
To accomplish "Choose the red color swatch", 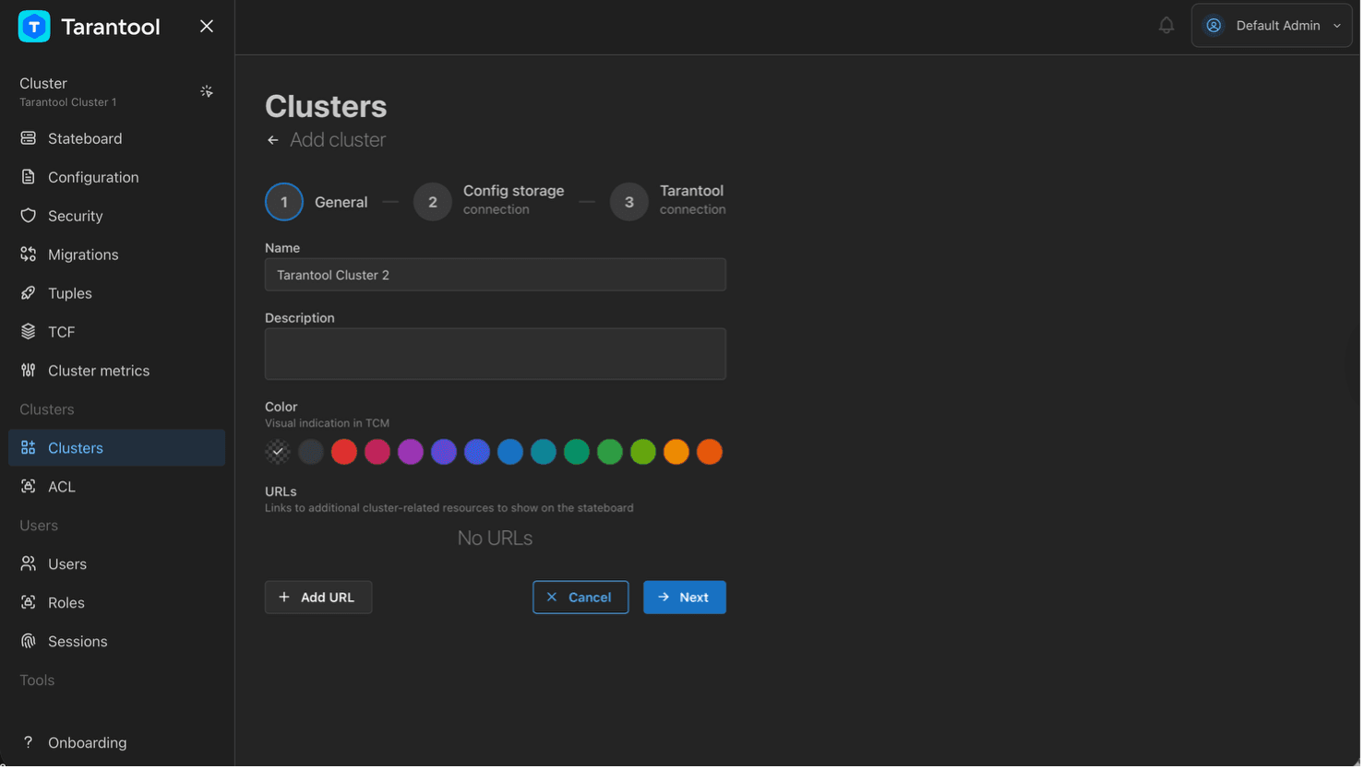I will 344,452.
